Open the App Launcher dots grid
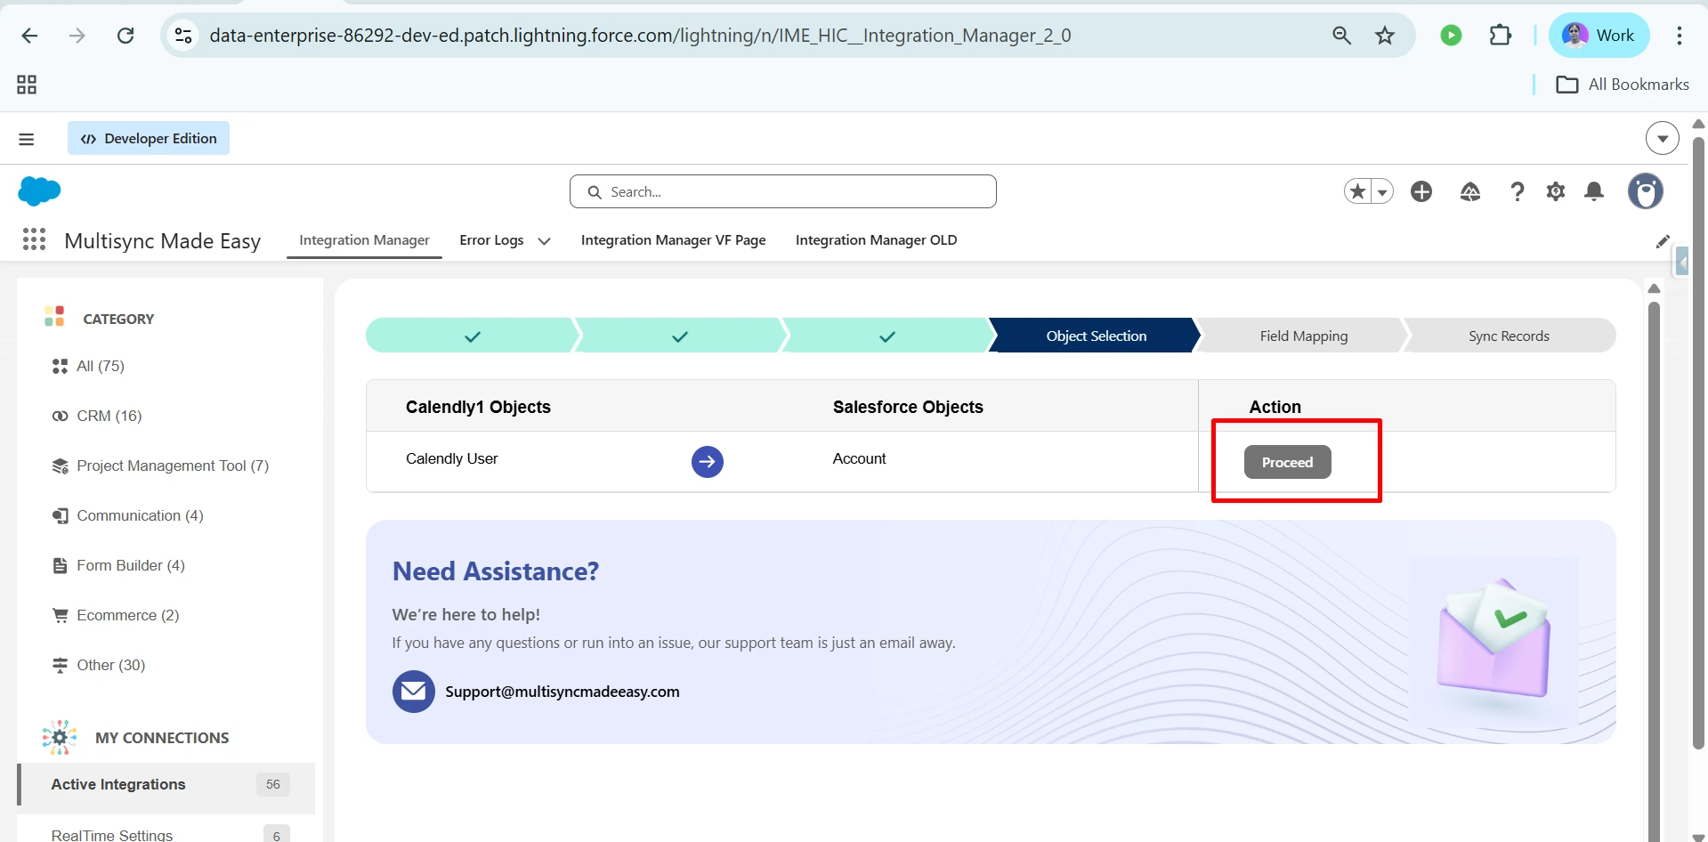The height and width of the screenshot is (842, 1708). tap(34, 239)
